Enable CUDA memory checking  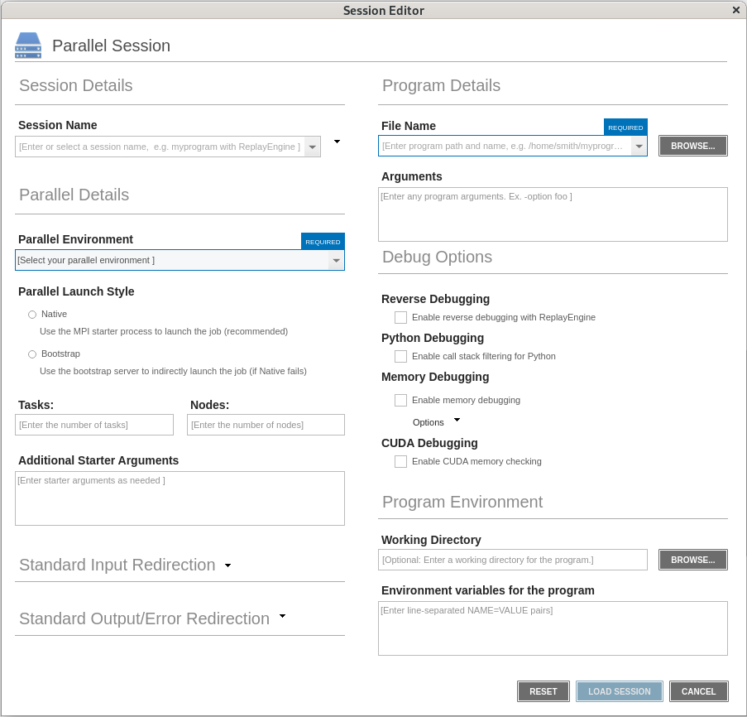[401, 461]
